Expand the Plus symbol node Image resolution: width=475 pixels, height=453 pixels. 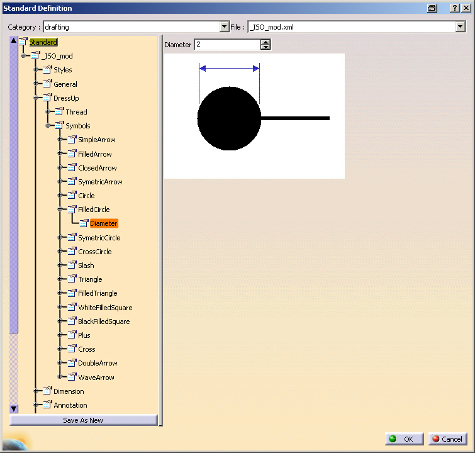[60, 335]
